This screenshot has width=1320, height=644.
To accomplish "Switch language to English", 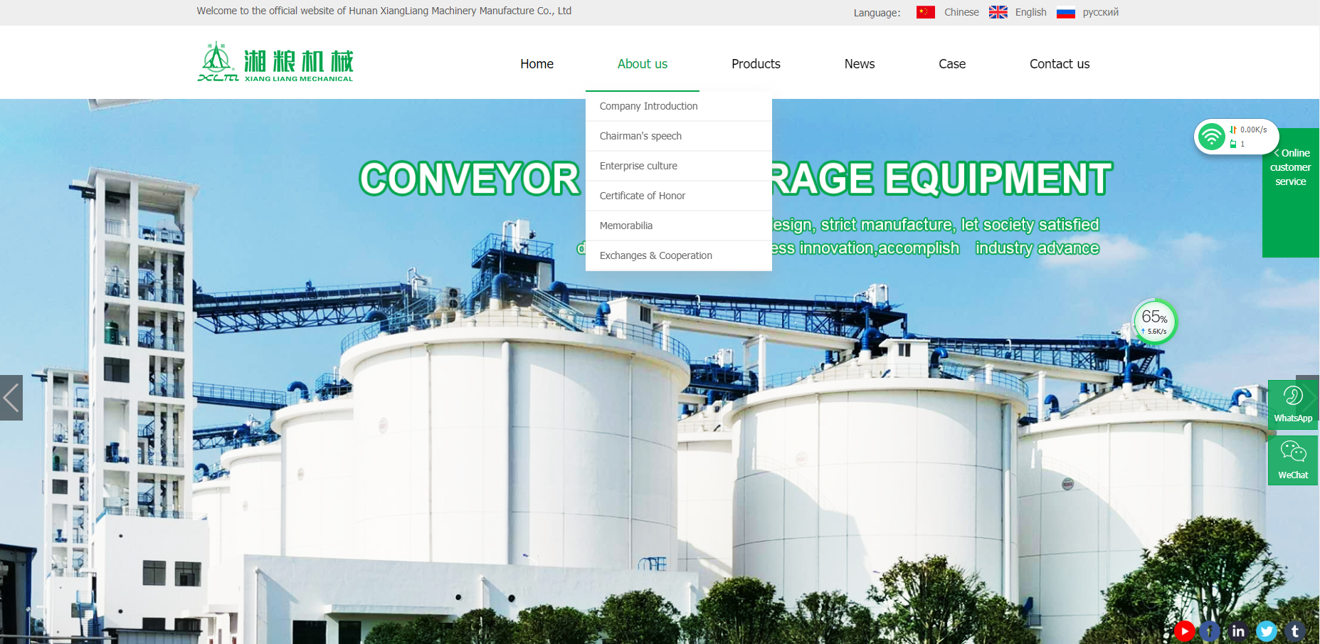I will (x=1030, y=12).
